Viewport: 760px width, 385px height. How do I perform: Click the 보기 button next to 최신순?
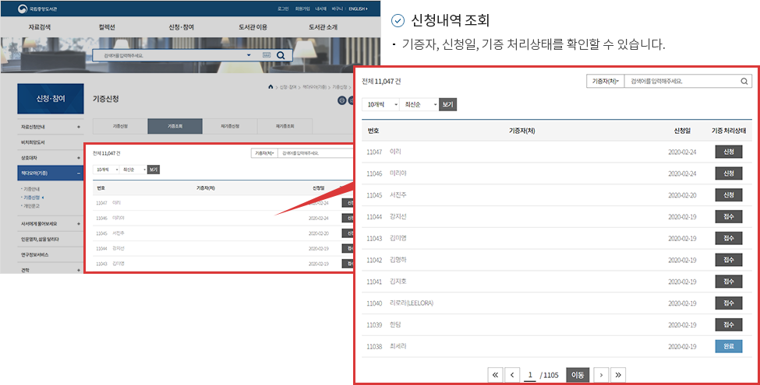447,103
